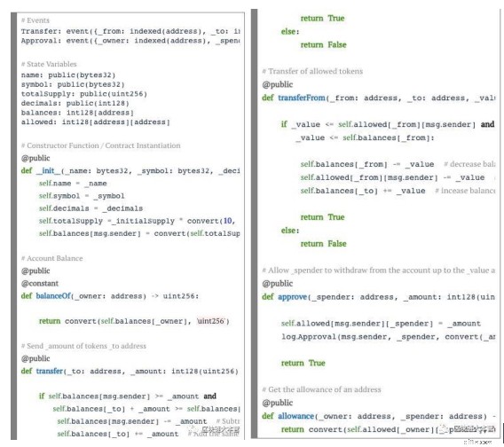This screenshot has height=447, width=504.
Task: Click the WeChat watermark logo under the right code
Action: pyautogui.click(x=444, y=428)
